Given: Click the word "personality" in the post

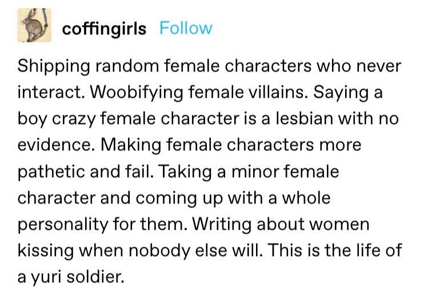Looking at the screenshot, I should pos(63,225).
